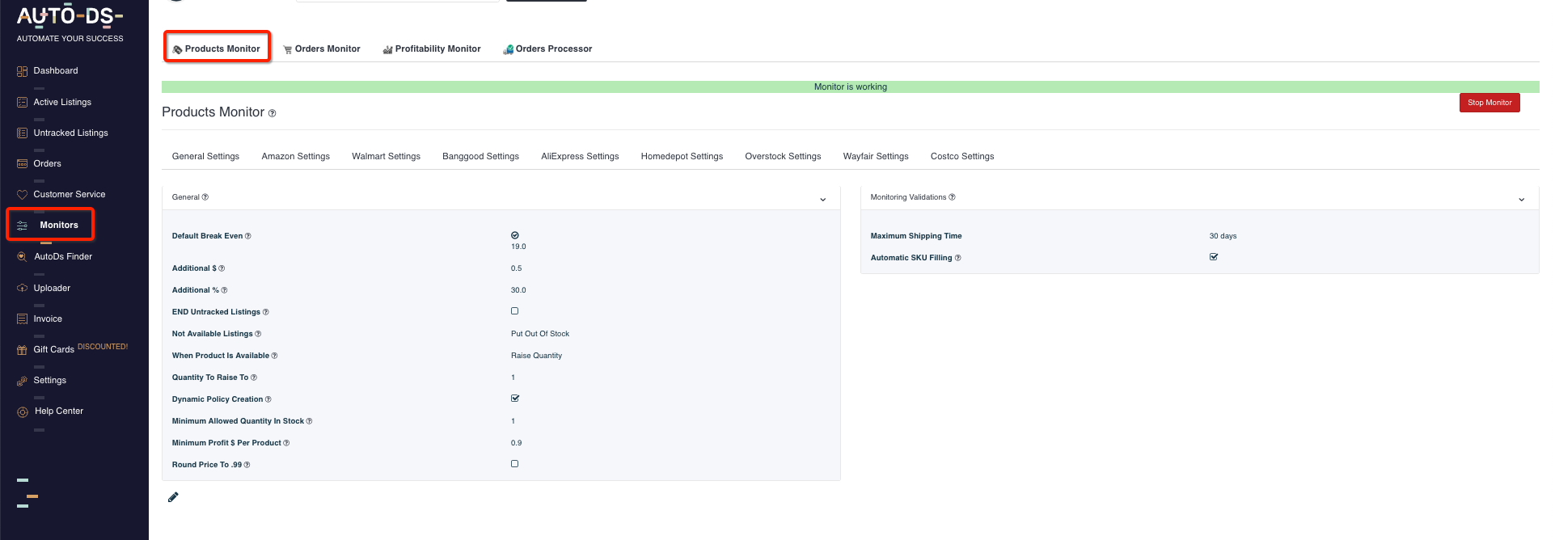Switch to AliExpress Settings tab
Viewport: 1555px width, 540px height.
click(580, 157)
